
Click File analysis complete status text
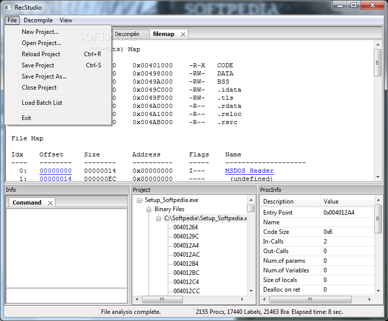131,312
